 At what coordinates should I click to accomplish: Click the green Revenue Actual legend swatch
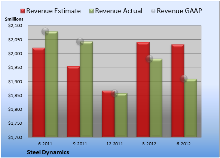pyautogui.click(x=91, y=11)
